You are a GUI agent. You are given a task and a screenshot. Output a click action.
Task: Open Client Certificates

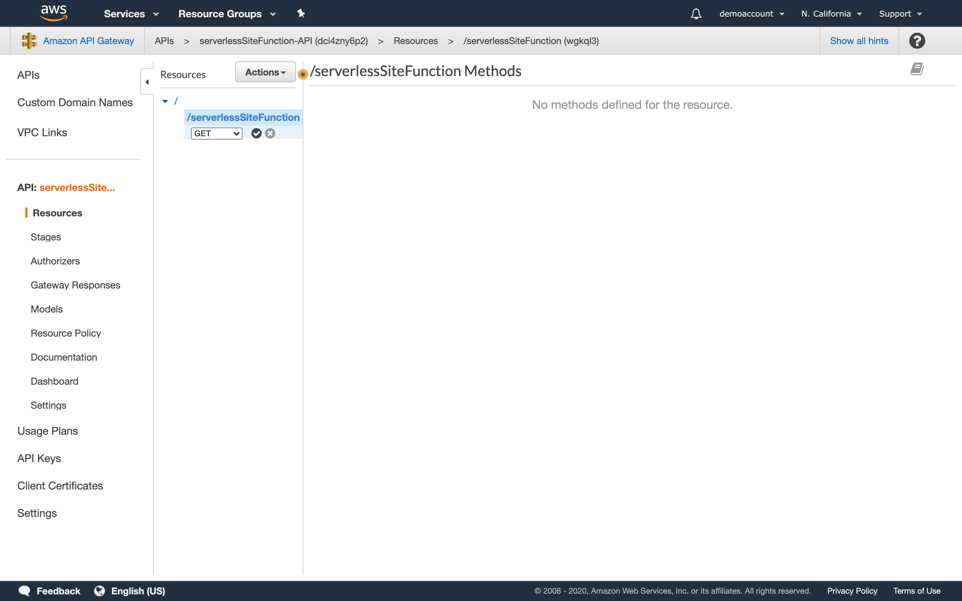[60, 486]
